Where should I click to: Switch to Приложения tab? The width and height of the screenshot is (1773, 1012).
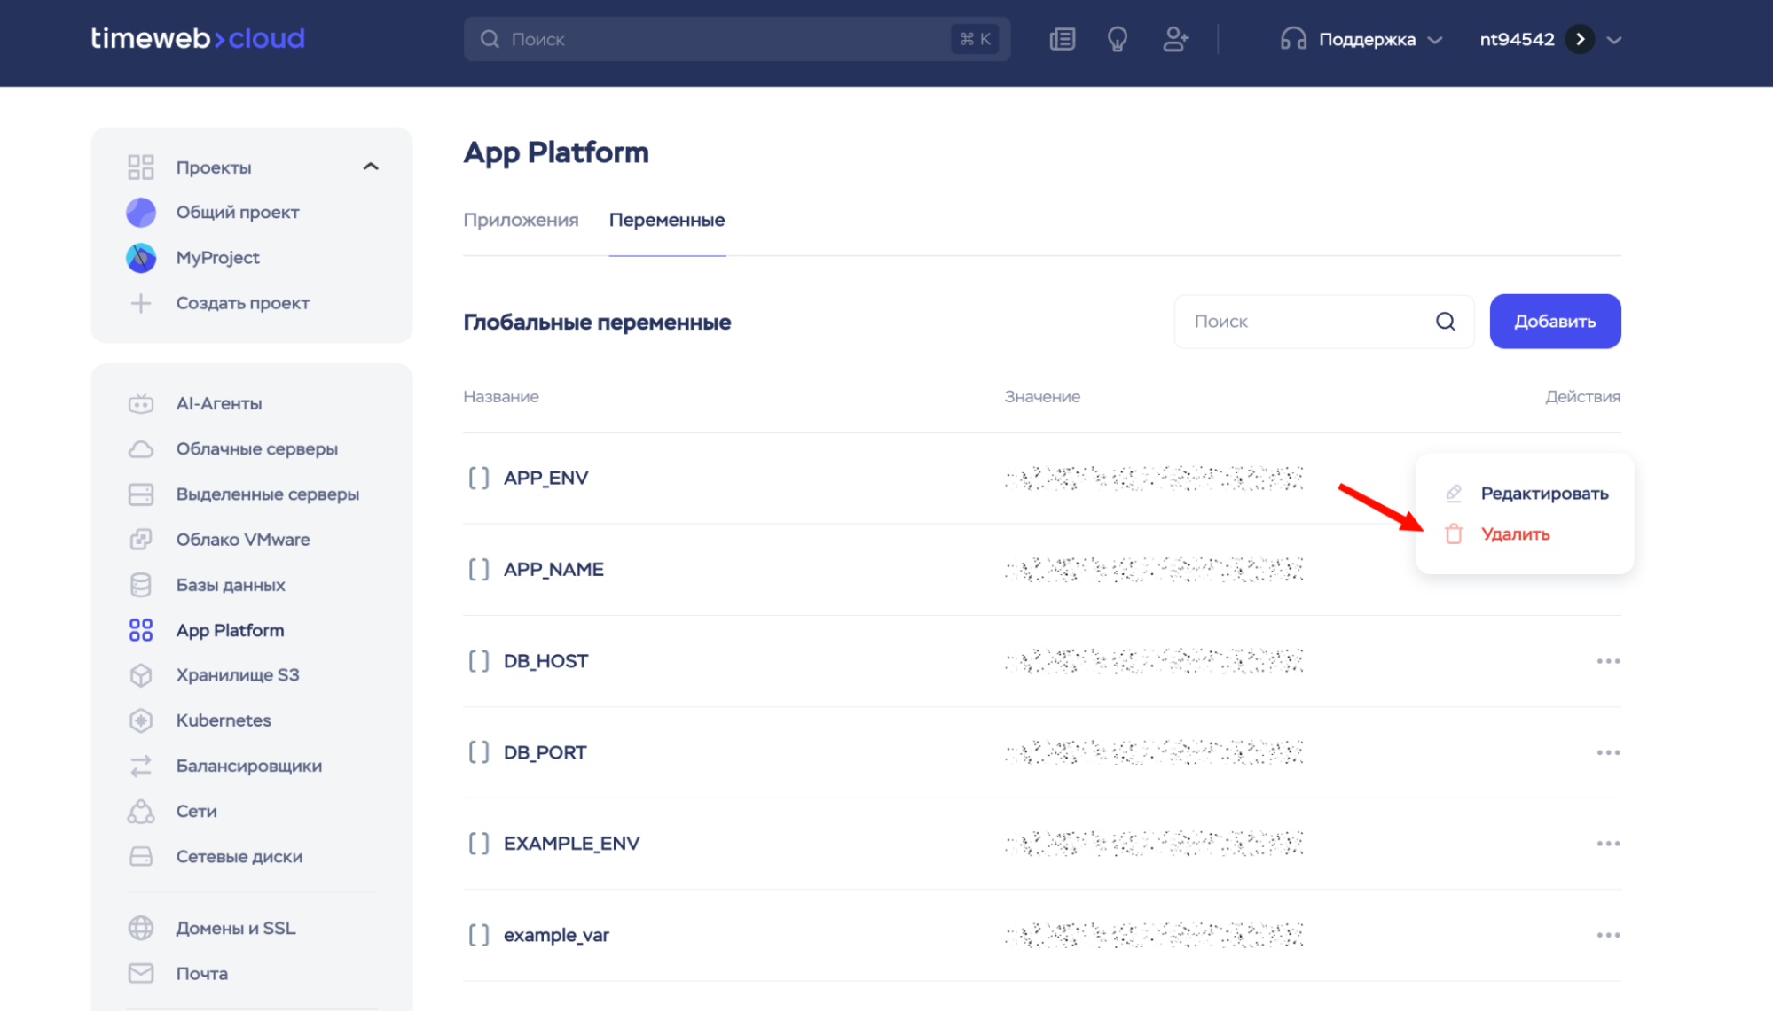[521, 220]
